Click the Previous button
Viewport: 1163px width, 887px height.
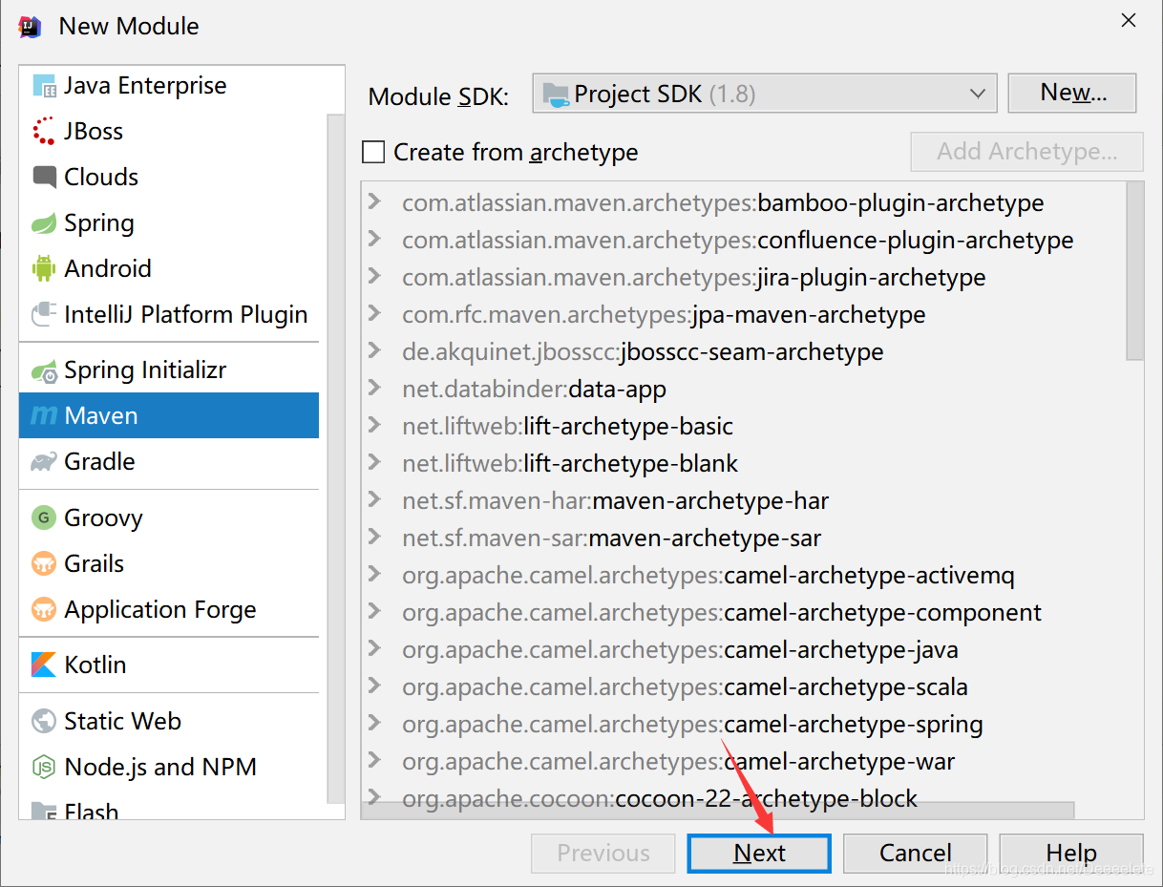603,854
